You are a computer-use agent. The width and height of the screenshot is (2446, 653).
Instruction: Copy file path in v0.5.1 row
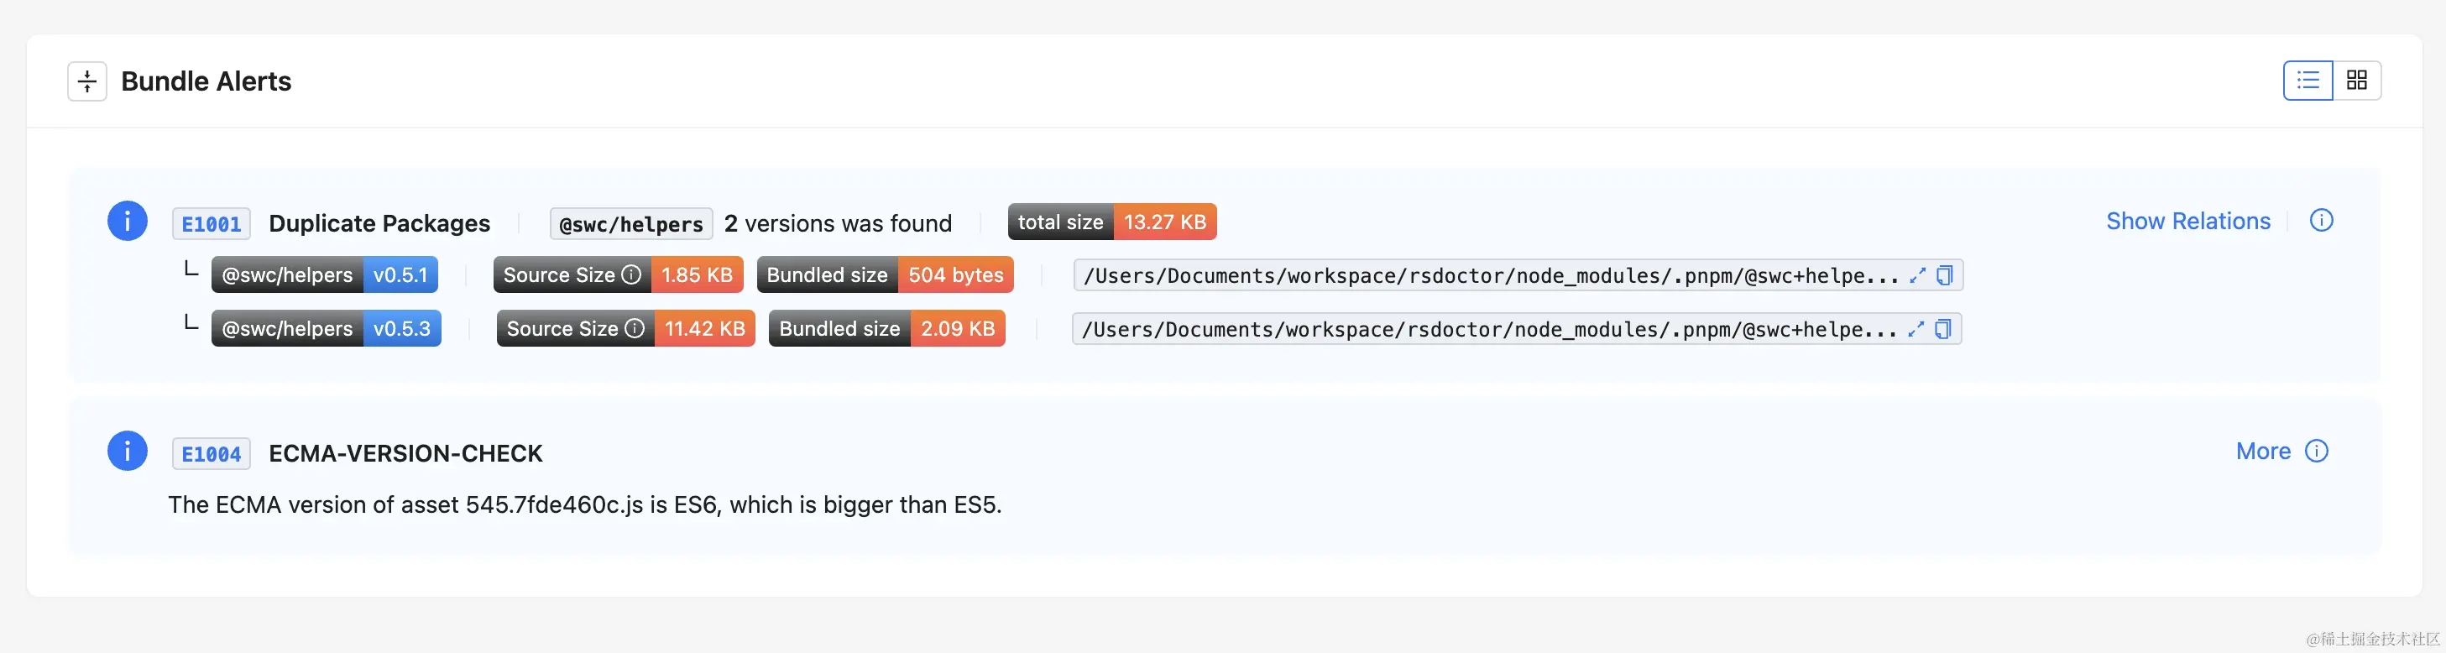[1944, 275]
